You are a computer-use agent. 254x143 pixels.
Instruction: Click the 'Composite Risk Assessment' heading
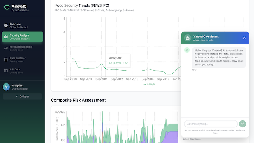[x=78, y=100]
